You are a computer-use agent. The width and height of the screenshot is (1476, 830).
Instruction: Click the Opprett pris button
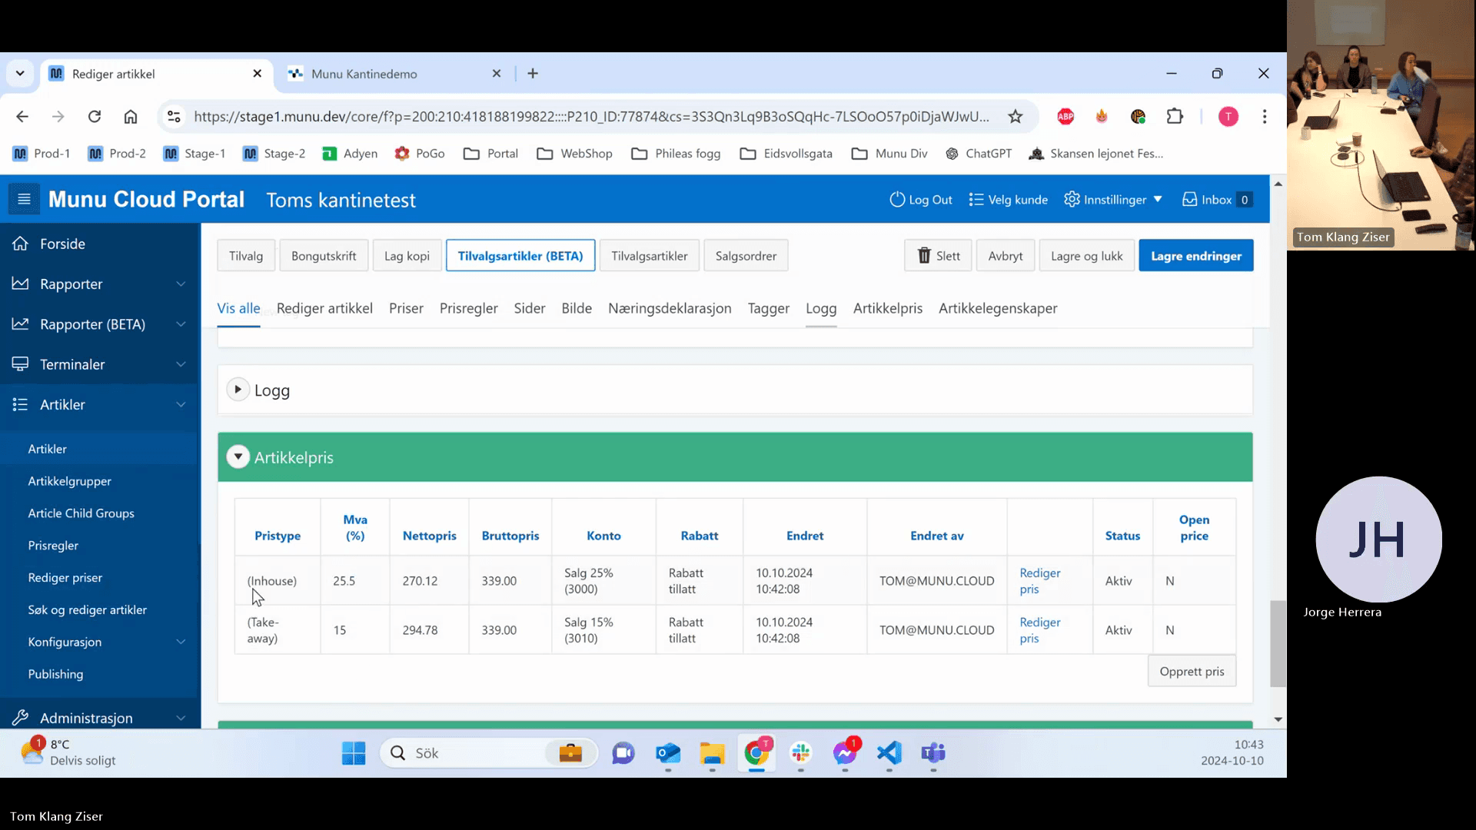[x=1192, y=671]
